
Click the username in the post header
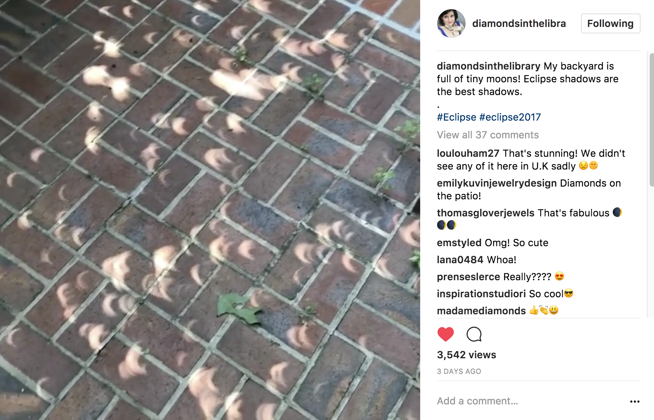[519, 23]
